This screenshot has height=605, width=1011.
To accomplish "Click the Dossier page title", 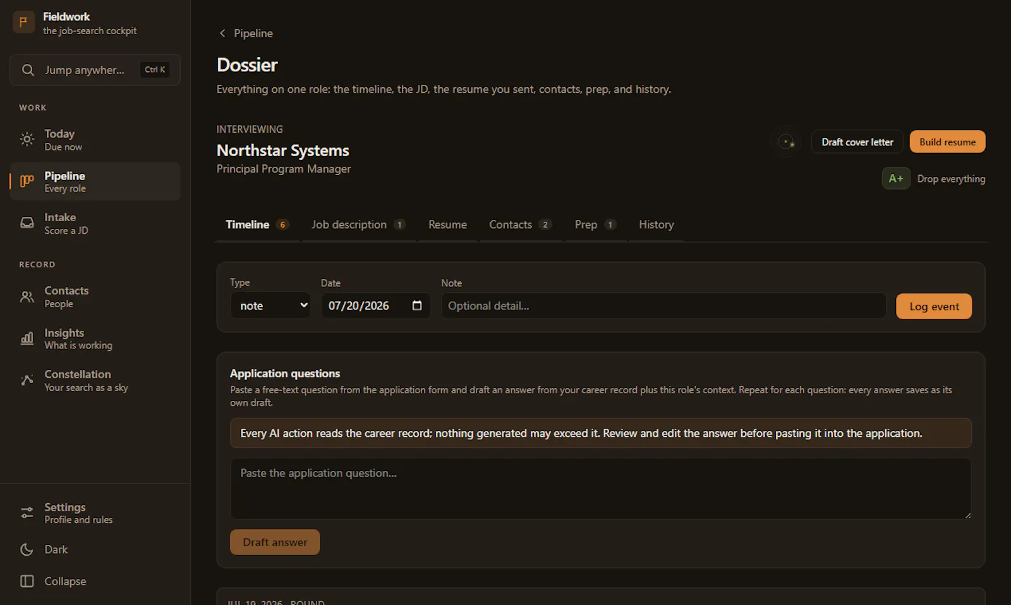I will coord(247,64).
